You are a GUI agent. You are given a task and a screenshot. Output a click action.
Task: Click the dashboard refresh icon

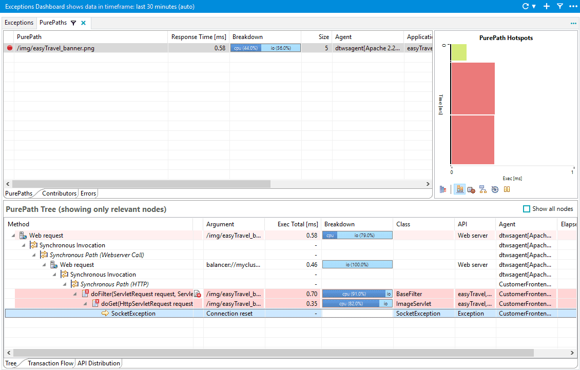(525, 6)
